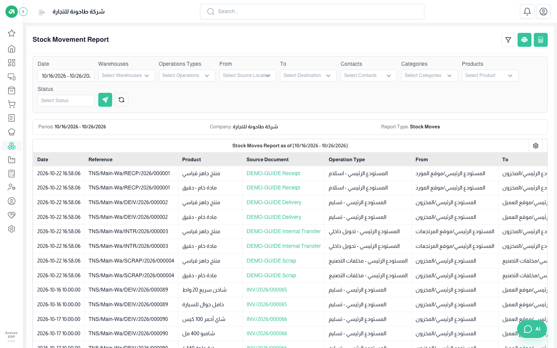Click the company name شركة طاحونة للتجارة in header
Screen dimensions: 557x348
tap(79, 12)
